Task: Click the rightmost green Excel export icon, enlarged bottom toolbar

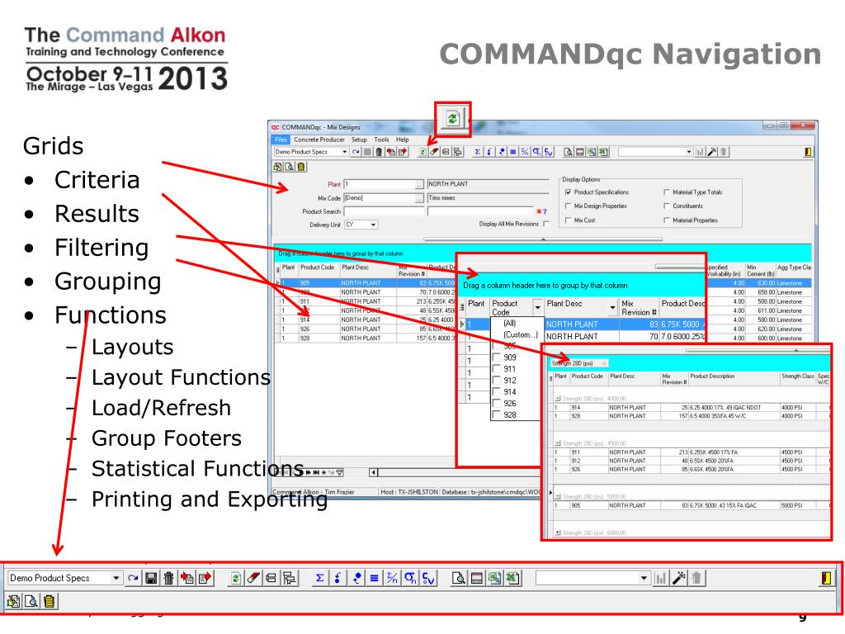Action: click(512, 578)
